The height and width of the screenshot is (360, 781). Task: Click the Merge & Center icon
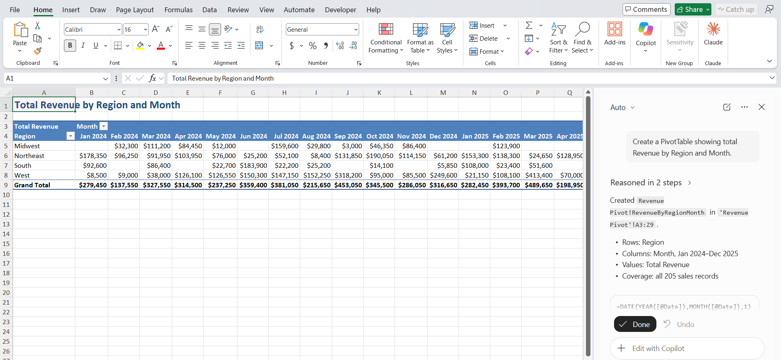pyautogui.click(x=259, y=46)
